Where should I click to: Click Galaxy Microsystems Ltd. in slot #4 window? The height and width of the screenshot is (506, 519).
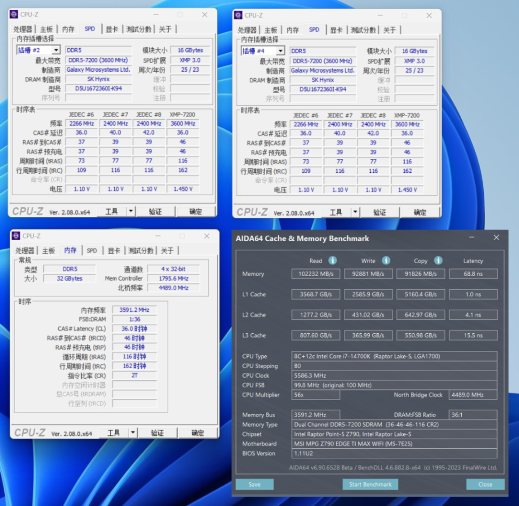point(323,70)
